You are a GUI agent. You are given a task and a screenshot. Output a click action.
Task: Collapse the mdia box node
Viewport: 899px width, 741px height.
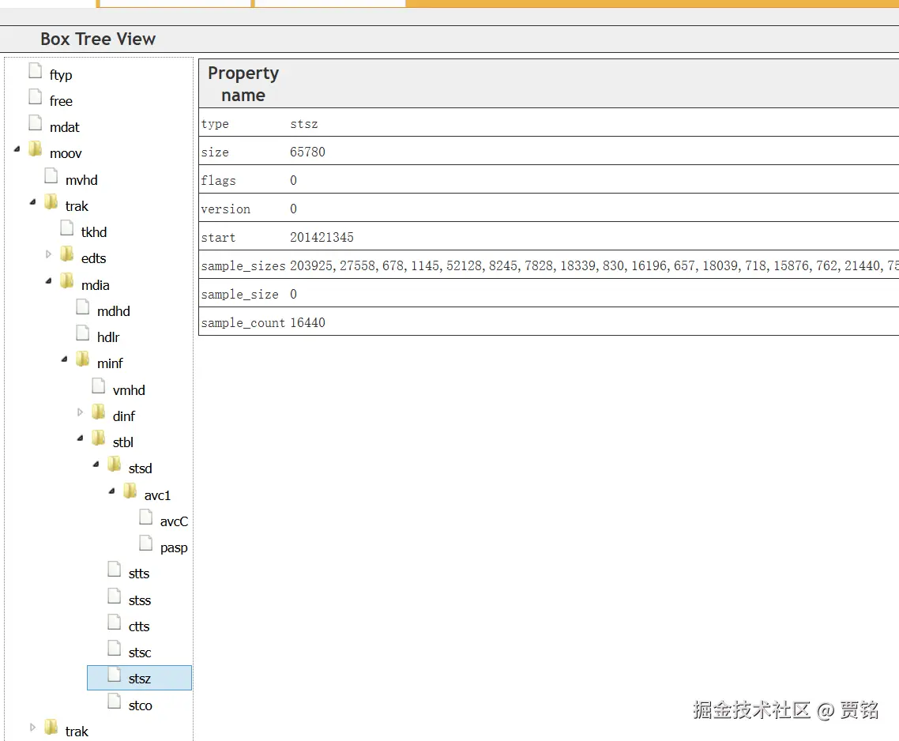pos(49,281)
